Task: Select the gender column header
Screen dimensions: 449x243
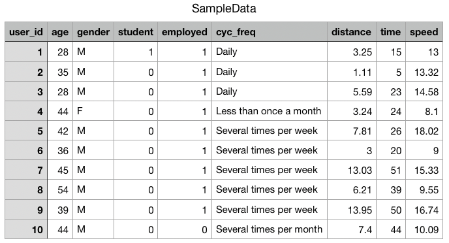Action: click(93, 32)
